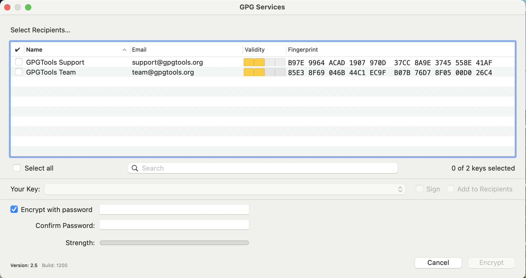Click the checkmark column header
This screenshot has height=278, width=526.
click(x=17, y=50)
